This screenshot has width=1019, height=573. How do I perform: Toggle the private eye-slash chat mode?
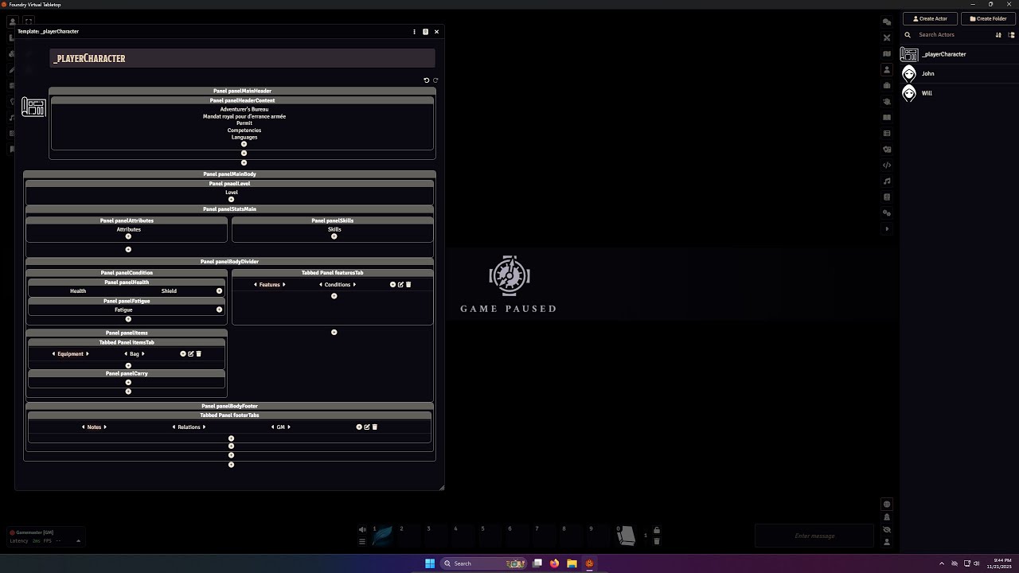tap(887, 529)
